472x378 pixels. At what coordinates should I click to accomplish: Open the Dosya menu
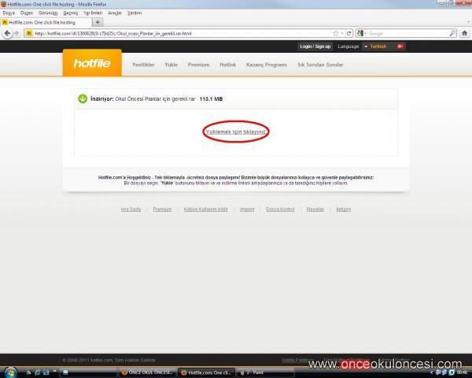[x=9, y=13]
